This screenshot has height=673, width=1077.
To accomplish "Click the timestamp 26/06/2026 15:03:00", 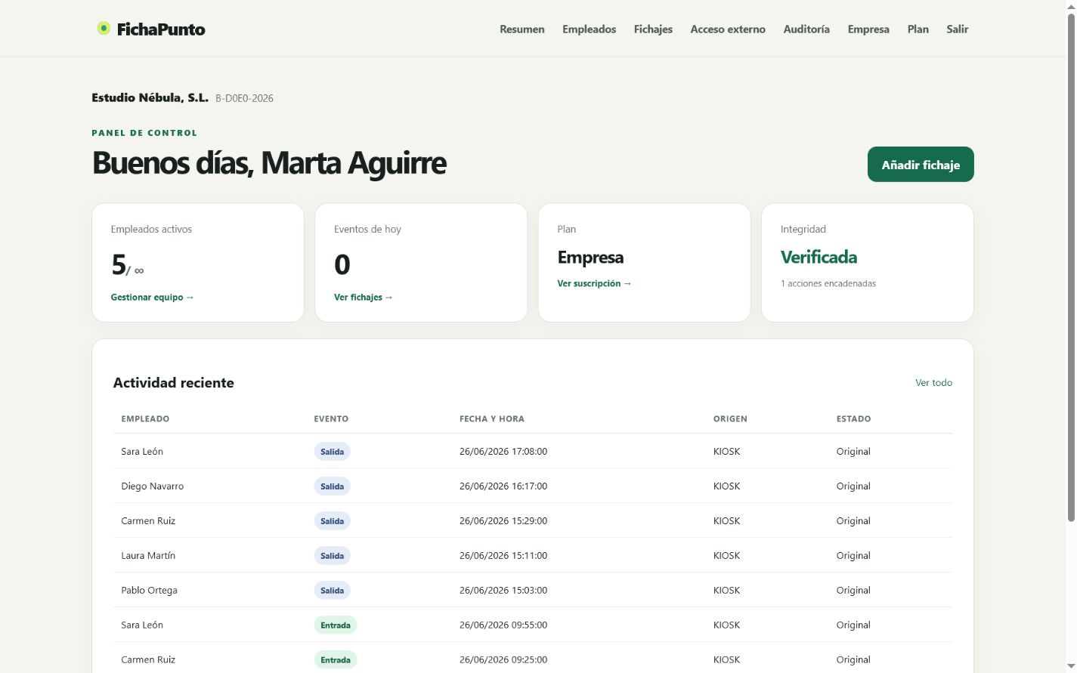I will (x=503, y=591).
